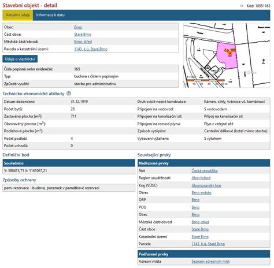The image size is (274, 268).
Task: Click the Brno link in the POU row
Action: (195, 207)
